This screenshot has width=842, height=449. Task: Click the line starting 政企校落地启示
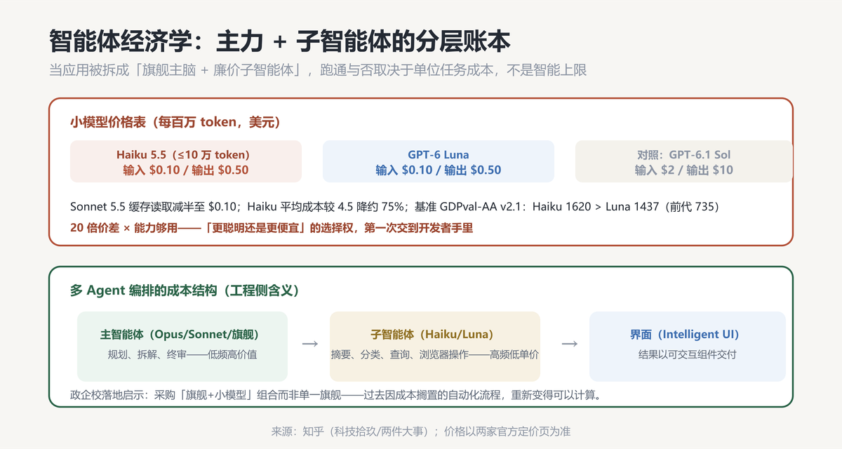pyautogui.click(x=336, y=395)
